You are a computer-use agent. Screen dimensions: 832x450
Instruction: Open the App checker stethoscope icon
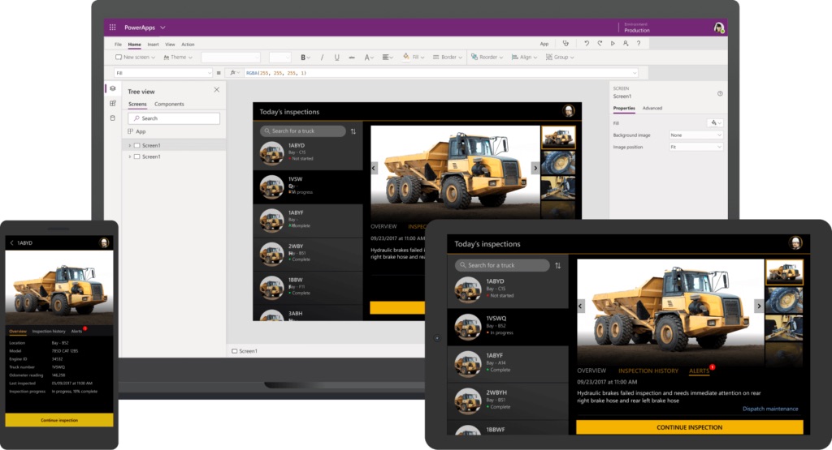point(565,44)
